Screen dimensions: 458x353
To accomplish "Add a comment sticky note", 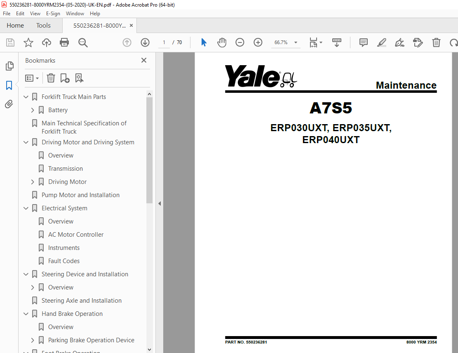I will point(363,42).
